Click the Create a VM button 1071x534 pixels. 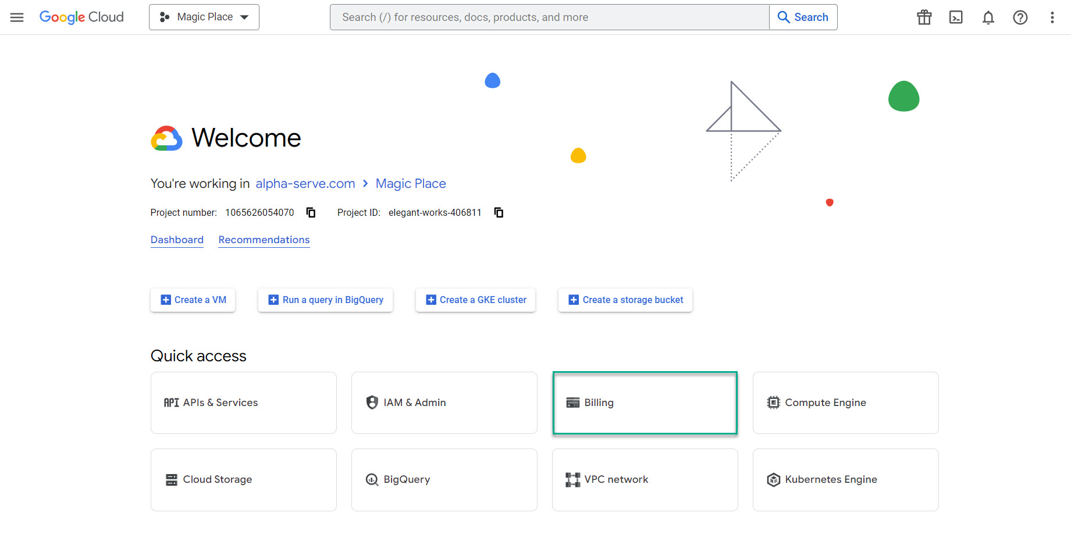click(193, 300)
